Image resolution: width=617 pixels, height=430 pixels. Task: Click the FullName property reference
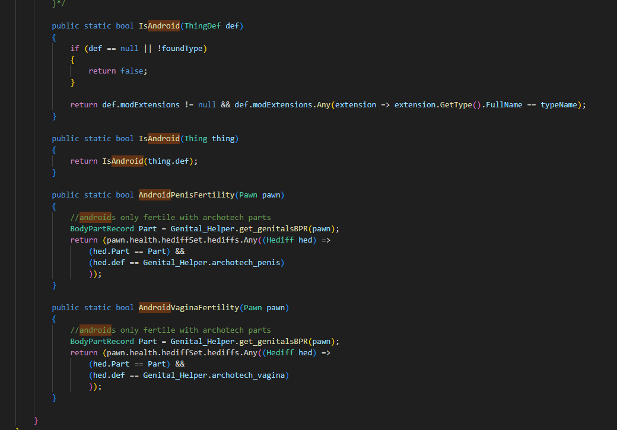(504, 104)
